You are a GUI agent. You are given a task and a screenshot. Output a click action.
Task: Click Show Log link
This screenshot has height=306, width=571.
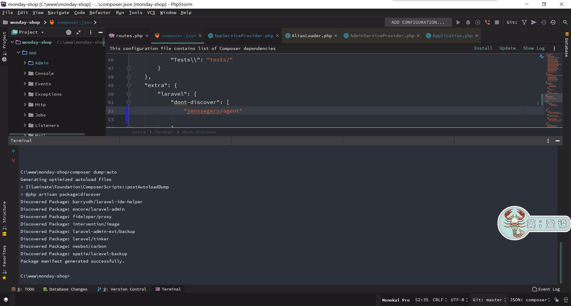pyautogui.click(x=534, y=48)
